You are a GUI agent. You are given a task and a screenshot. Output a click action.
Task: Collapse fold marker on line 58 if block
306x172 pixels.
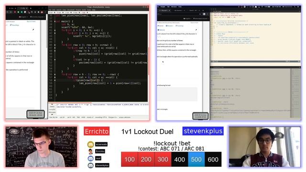(55, 80)
